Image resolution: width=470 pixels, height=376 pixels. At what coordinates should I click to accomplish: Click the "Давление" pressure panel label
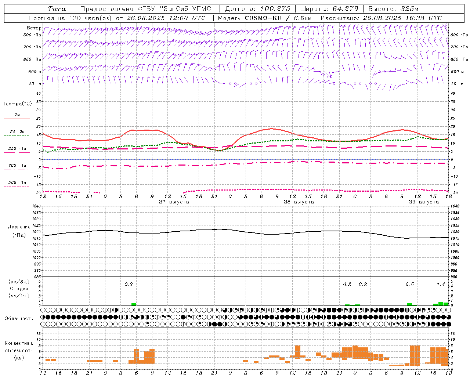(19, 227)
